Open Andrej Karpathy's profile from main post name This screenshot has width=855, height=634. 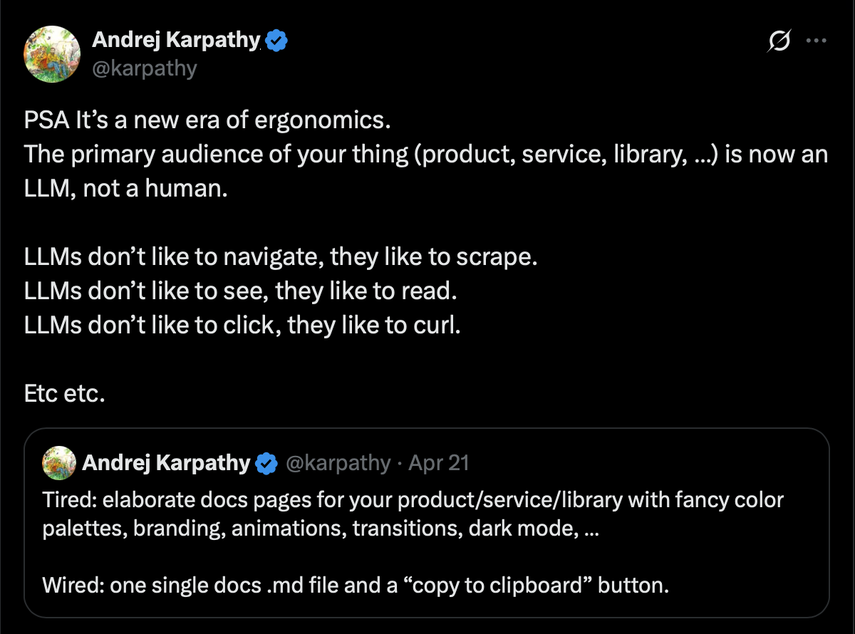(x=177, y=41)
